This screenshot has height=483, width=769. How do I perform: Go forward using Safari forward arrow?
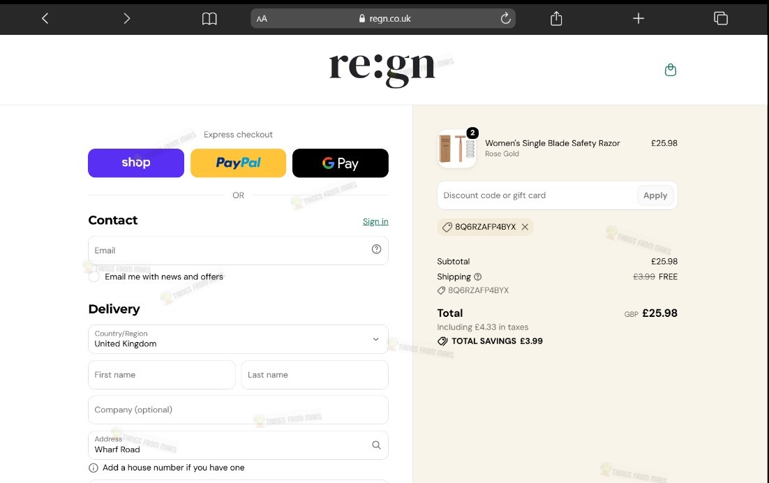pyautogui.click(x=126, y=19)
